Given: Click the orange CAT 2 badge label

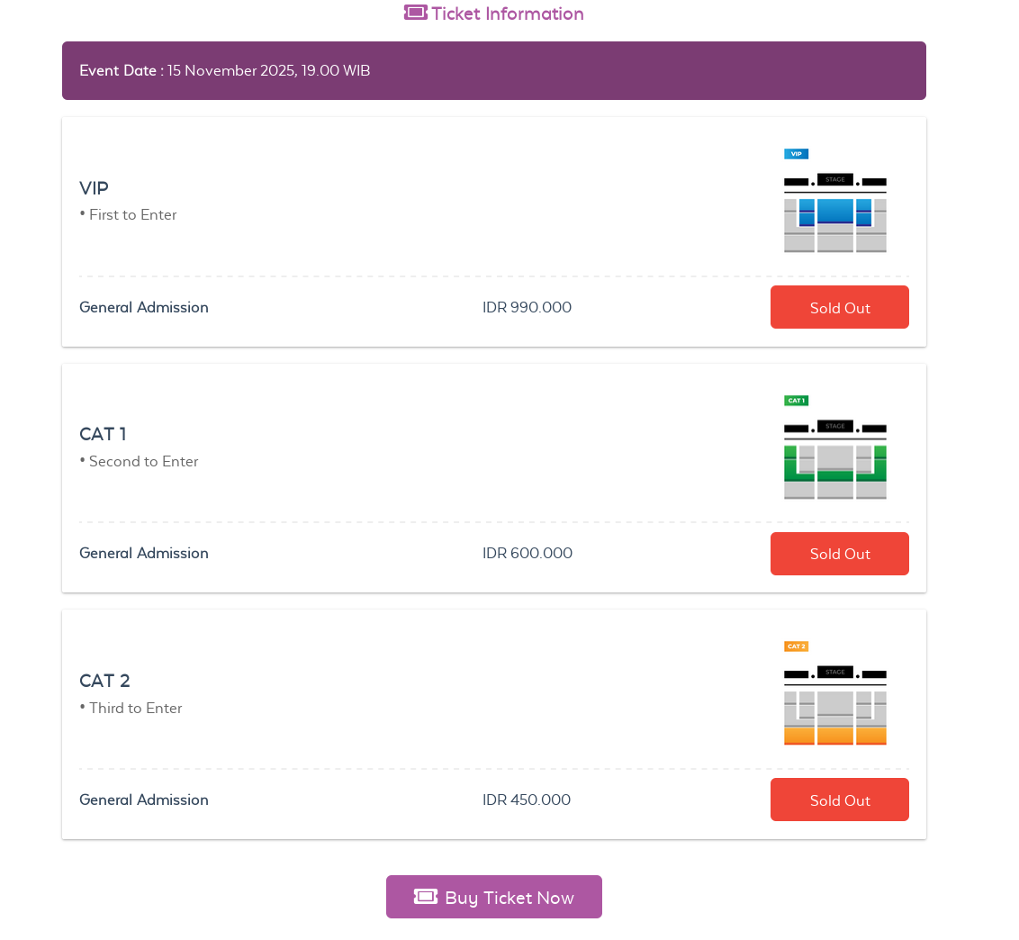Looking at the screenshot, I should click(x=796, y=646).
